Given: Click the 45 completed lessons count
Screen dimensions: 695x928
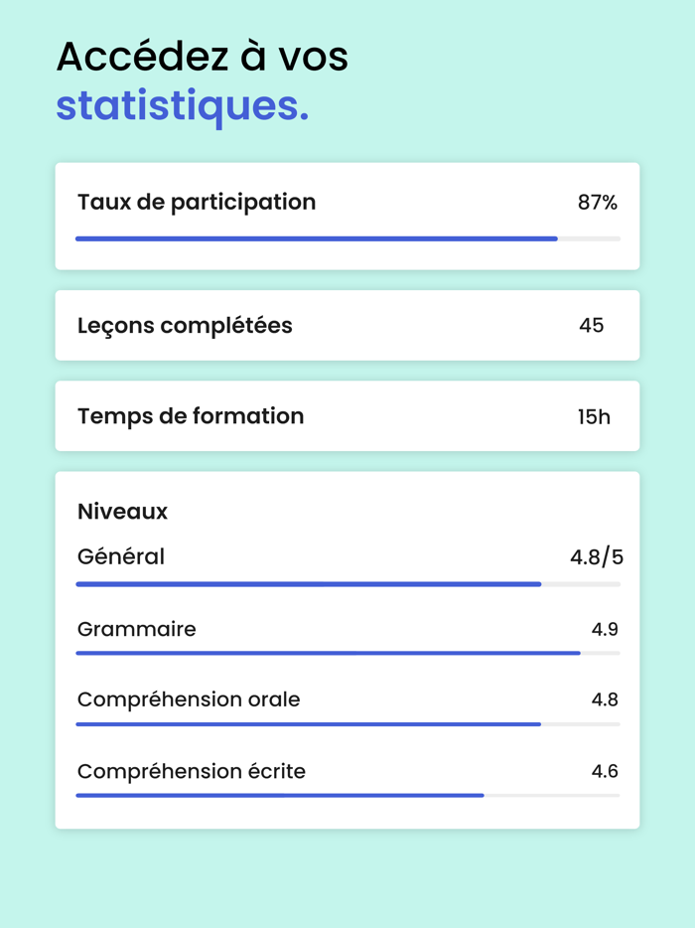Looking at the screenshot, I should 591,326.
